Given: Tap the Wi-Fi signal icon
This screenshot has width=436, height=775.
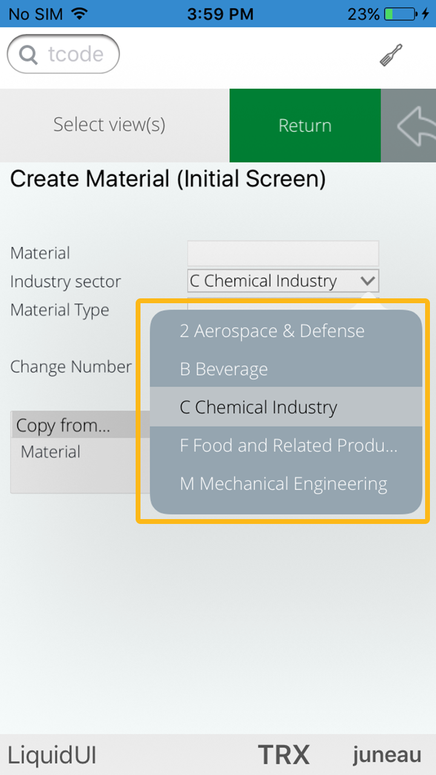Looking at the screenshot, I should (x=79, y=13).
